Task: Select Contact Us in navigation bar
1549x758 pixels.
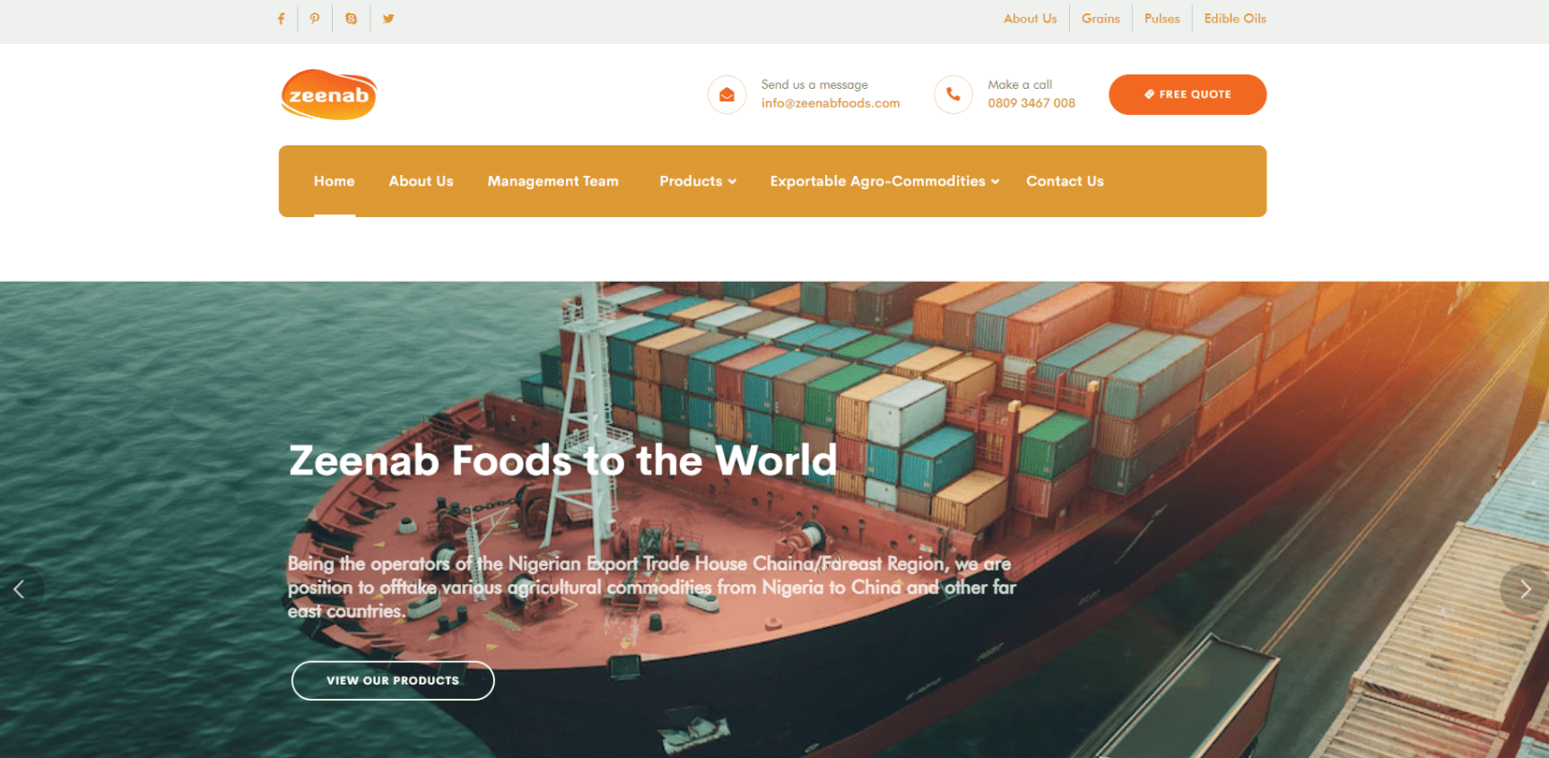Action: (1064, 182)
